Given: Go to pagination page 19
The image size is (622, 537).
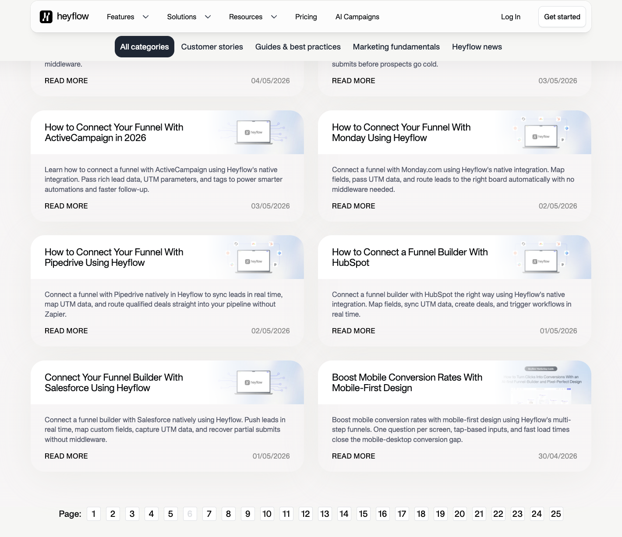Looking at the screenshot, I should point(441,514).
